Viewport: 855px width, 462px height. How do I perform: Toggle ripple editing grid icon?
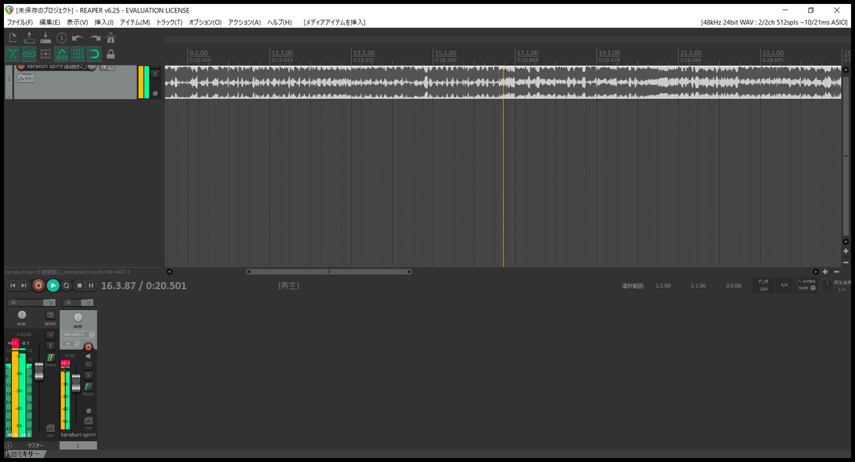point(45,54)
